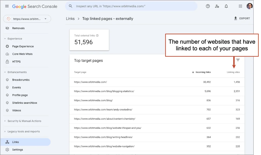The height and width of the screenshot is (155, 261).
Task: Click the Export download icon
Action: [235, 18]
